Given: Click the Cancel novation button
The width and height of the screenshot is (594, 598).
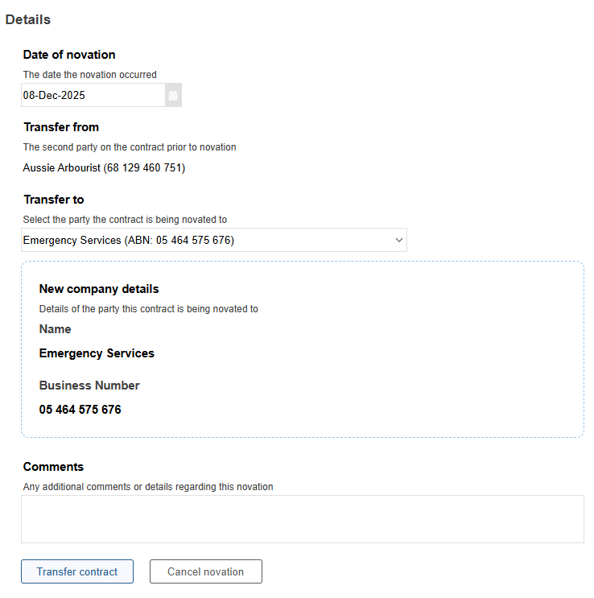Looking at the screenshot, I should 205,571.
